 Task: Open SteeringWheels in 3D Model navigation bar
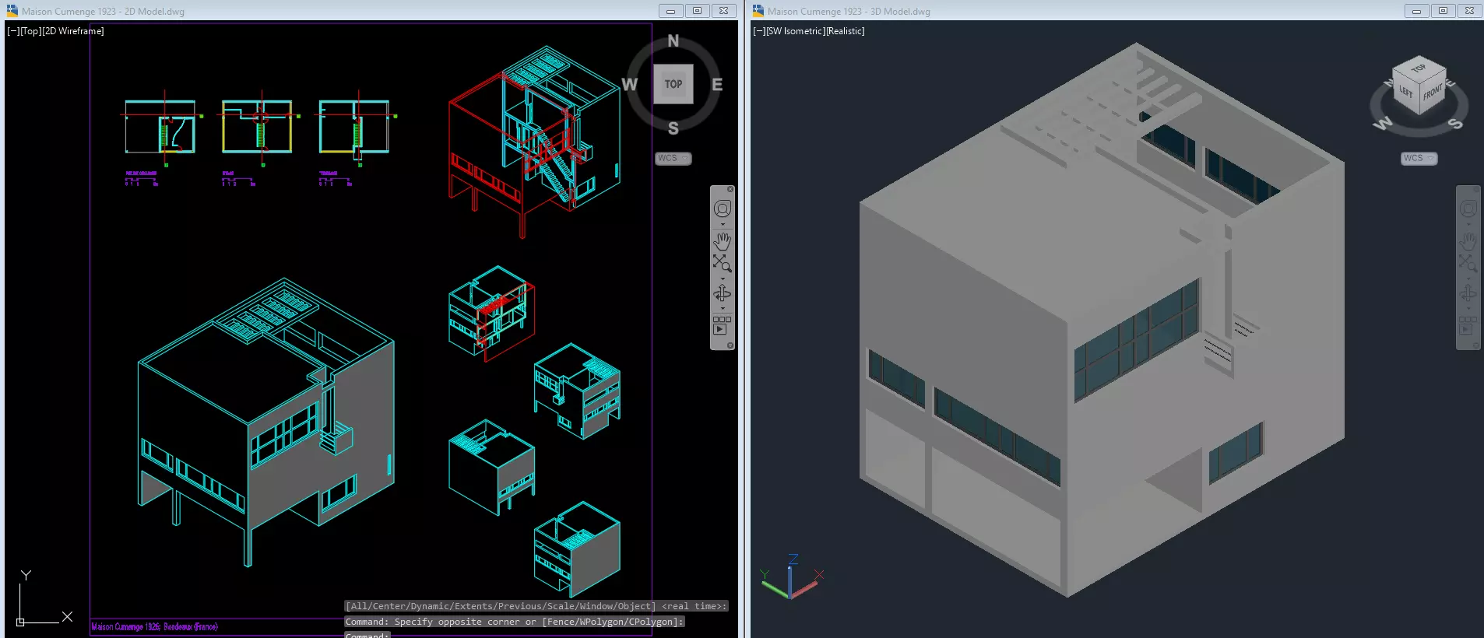click(1468, 209)
